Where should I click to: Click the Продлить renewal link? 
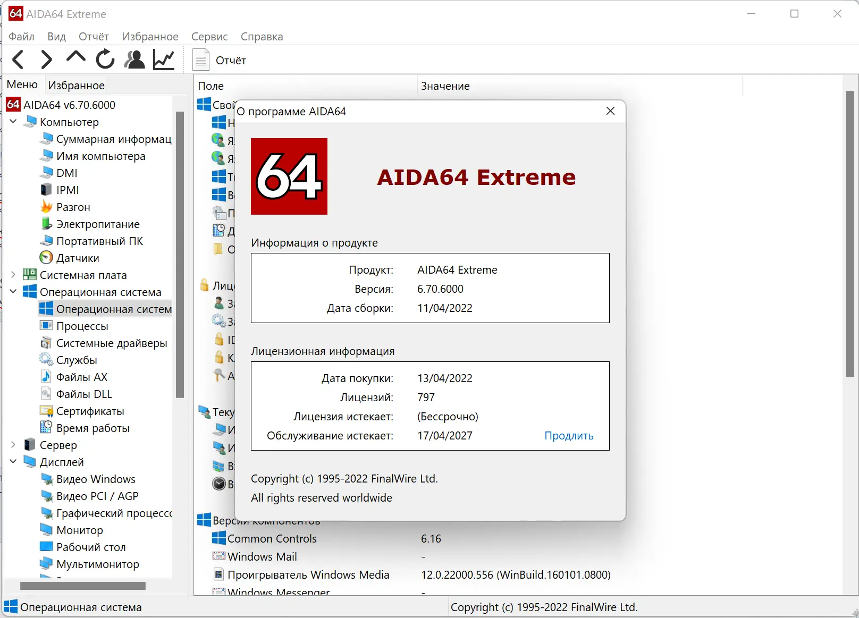pyautogui.click(x=569, y=436)
